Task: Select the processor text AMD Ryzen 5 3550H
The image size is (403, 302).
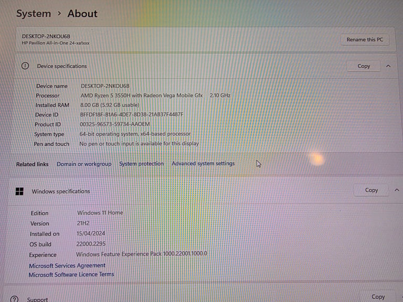Action: pyautogui.click(x=105, y=95)
